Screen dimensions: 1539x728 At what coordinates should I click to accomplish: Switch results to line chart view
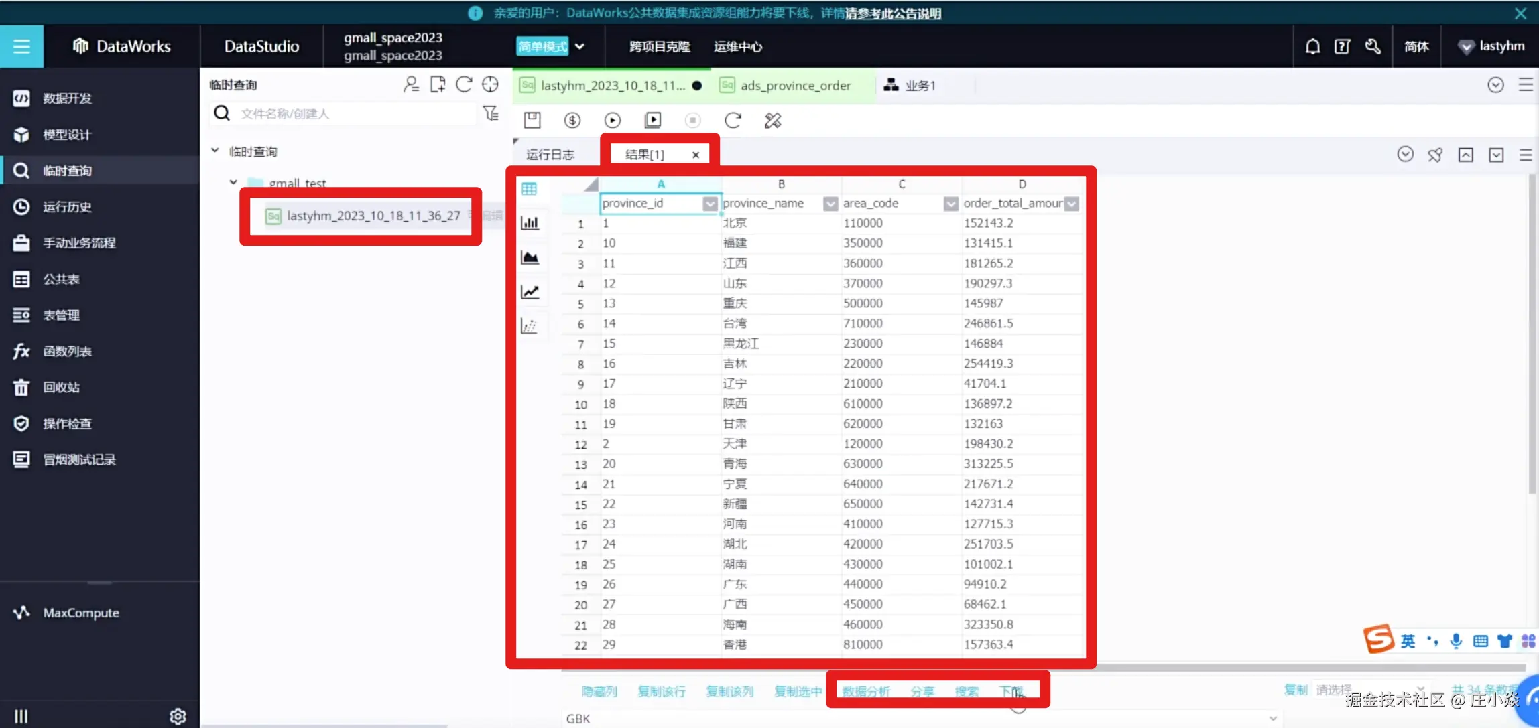coord(530,291)
